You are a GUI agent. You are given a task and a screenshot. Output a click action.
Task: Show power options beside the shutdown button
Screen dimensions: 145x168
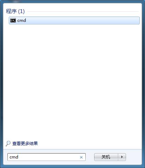pos(122,157)
